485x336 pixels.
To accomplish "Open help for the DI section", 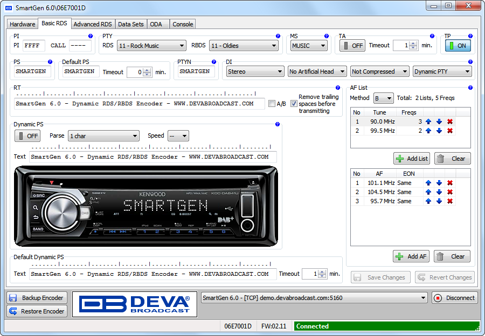I will (470, 62).
